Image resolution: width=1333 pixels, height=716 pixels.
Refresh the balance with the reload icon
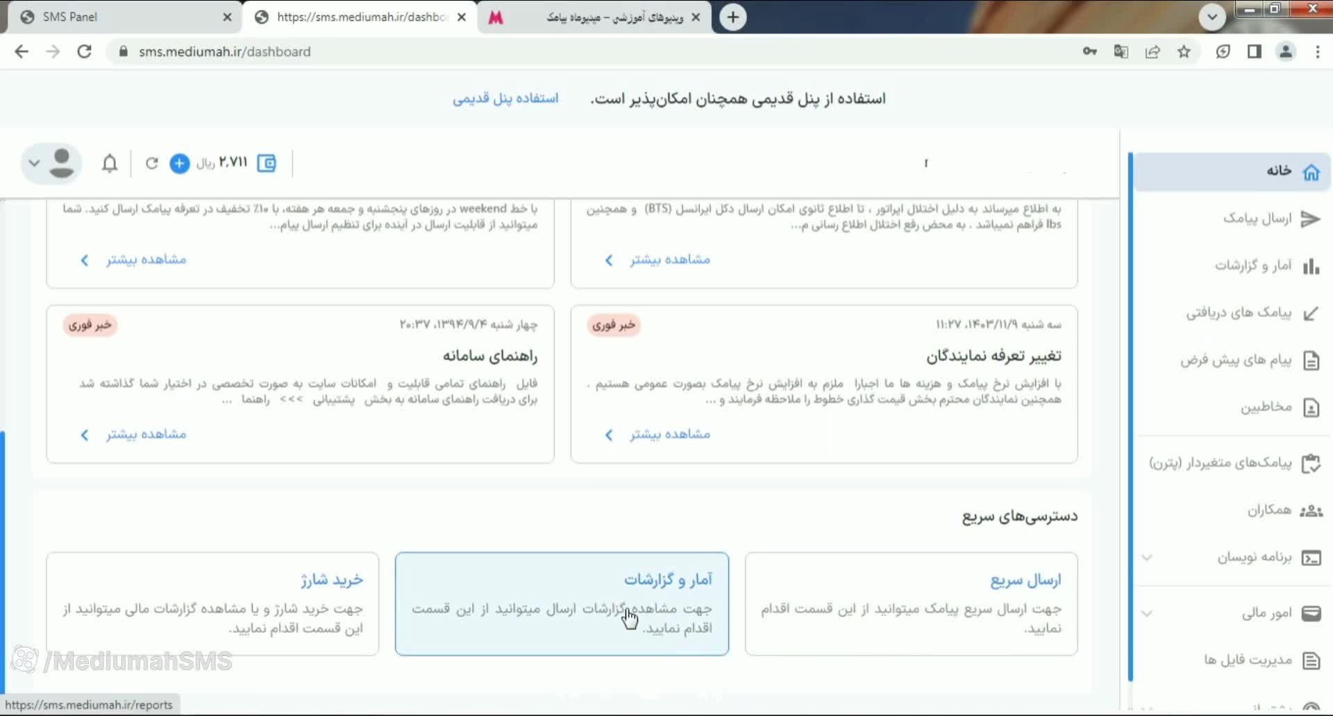tap(151, 164)
